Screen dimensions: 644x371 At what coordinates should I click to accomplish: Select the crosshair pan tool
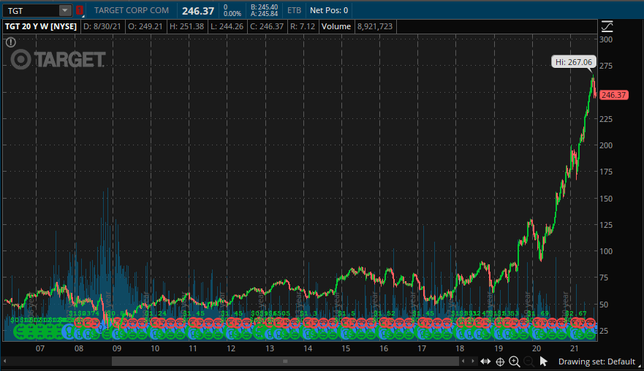pyautogui.click(x=500, y=362)
